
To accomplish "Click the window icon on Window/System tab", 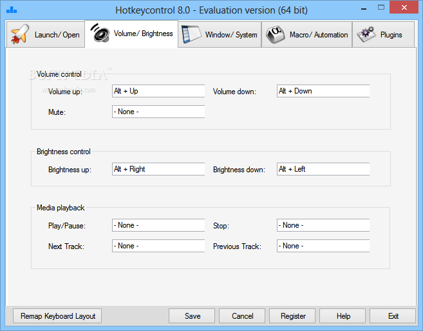I will coord(191,34).
